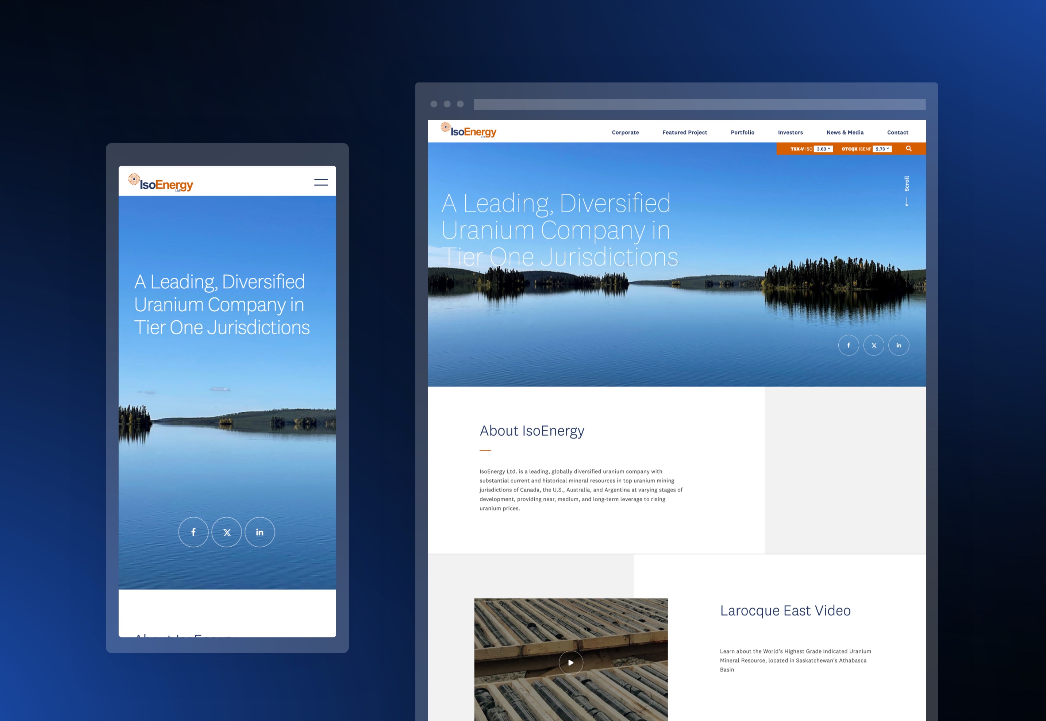Click the Featured Project navigation link
1046x721 pixels.
pyautogui.click(x=685, y=133)
